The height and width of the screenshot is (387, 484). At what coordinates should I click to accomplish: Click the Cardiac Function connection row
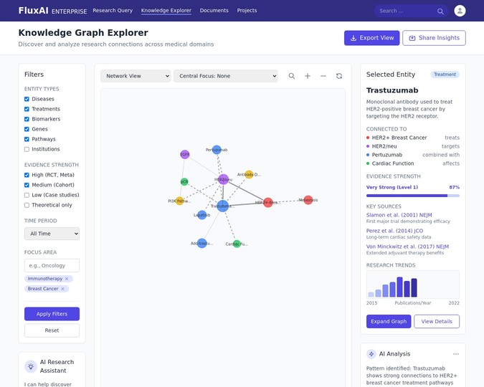(413, 163)
